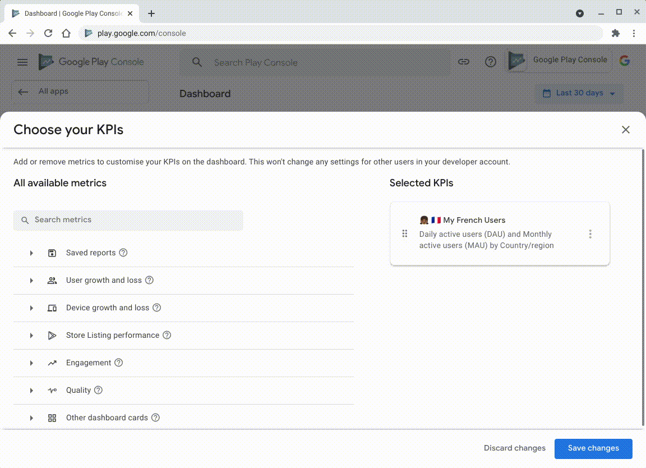646x468 pixels.
Task: Click help icon beside Other dashboard cards
Action: point(156,417)
